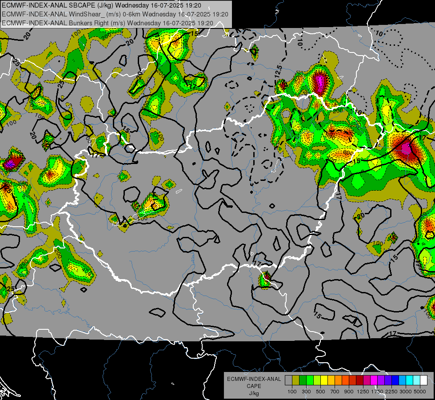Screen dimensions: 435x400
Task: Select the amber legend swatch
Action: click(x=331, y=380)
